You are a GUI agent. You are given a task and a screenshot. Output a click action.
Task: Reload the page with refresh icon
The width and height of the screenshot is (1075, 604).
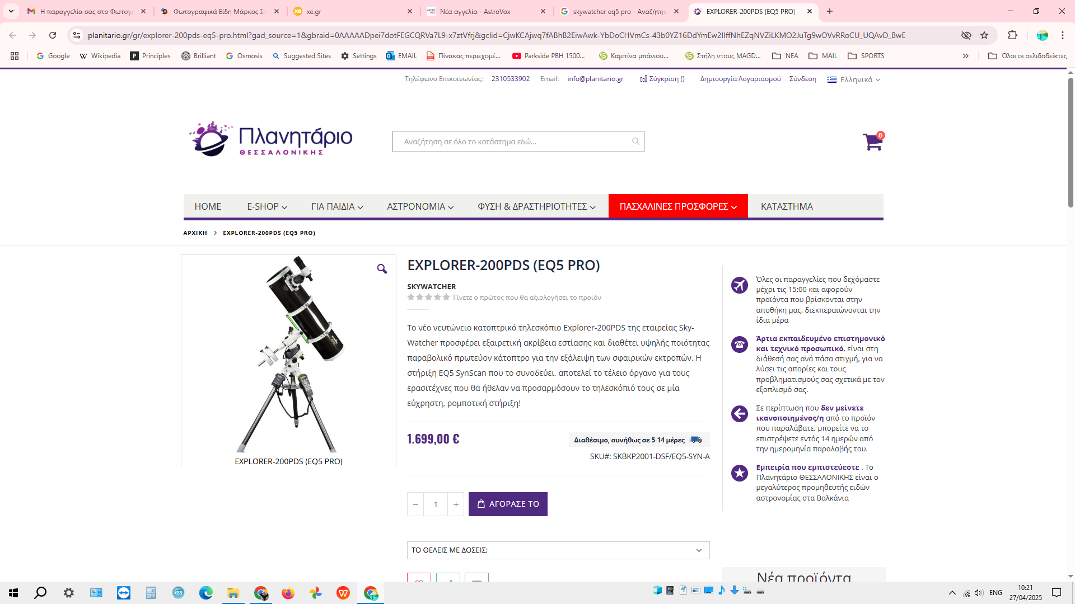(53, 35)
